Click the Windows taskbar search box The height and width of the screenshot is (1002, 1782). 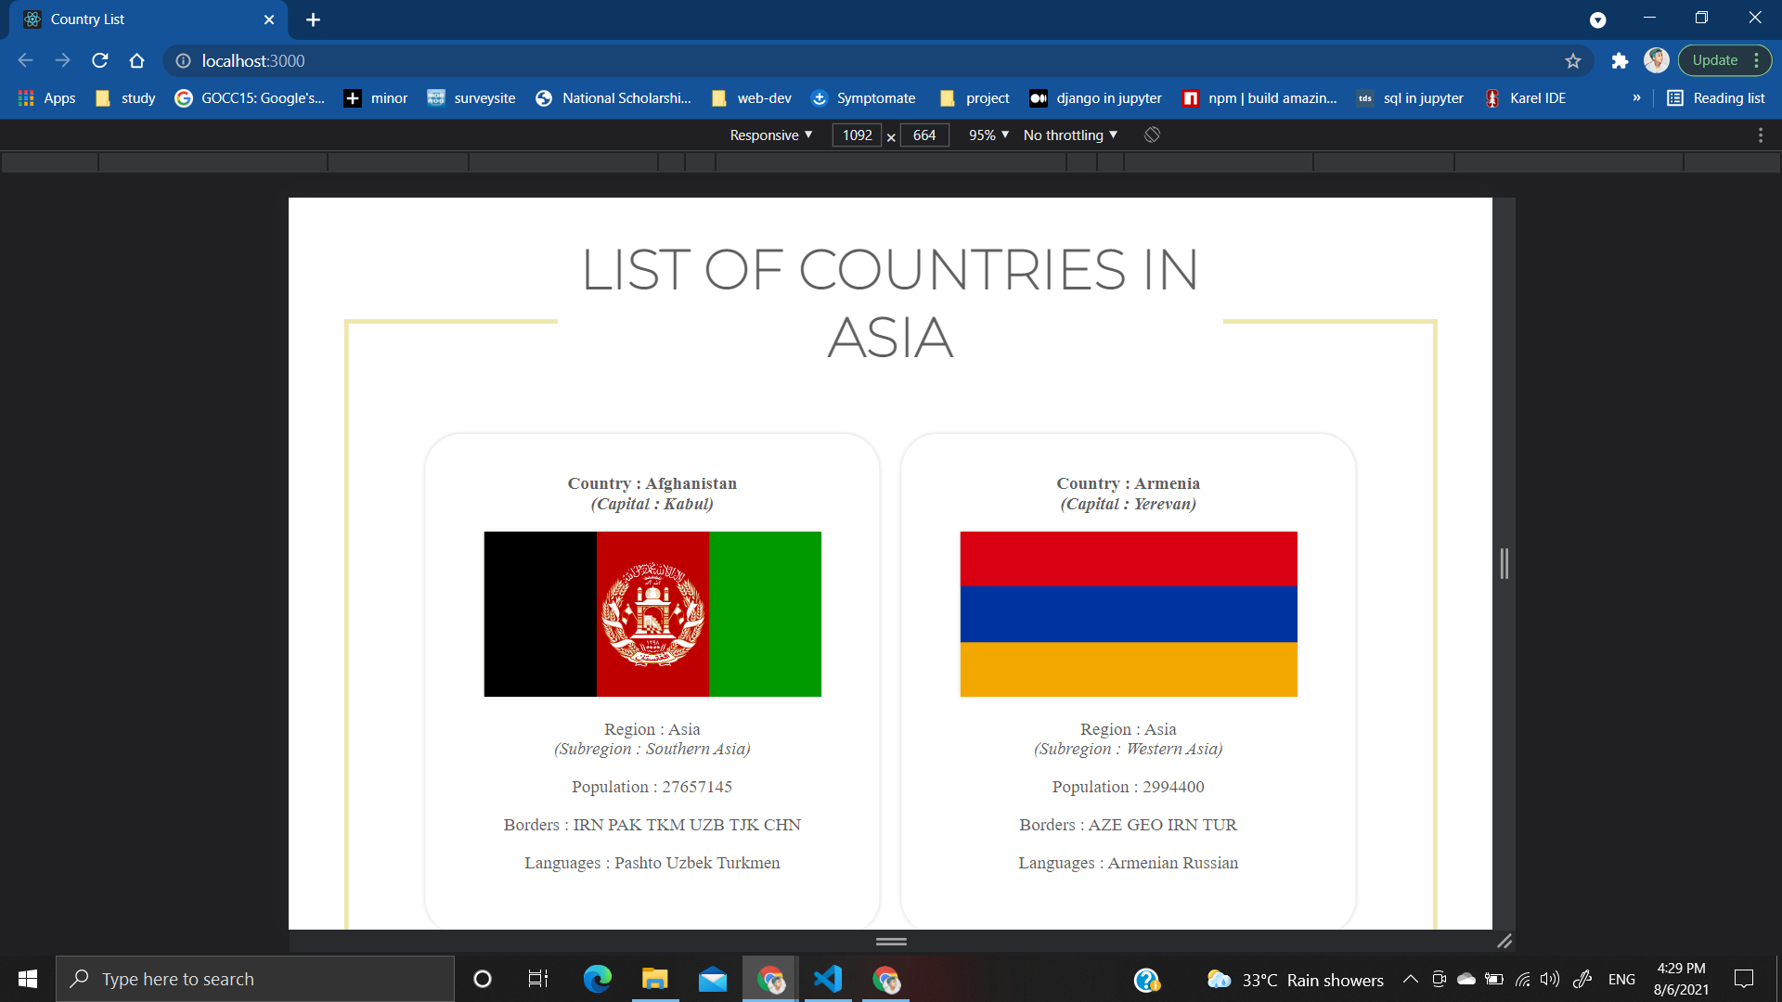(255, 979)
